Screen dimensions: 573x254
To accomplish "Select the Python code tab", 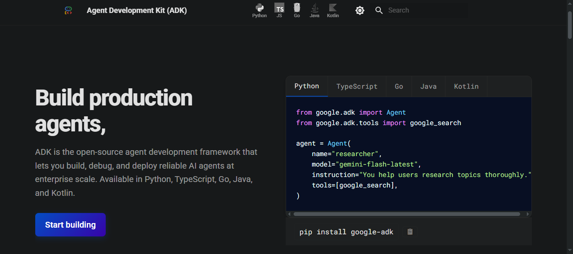I will (307, 86).
